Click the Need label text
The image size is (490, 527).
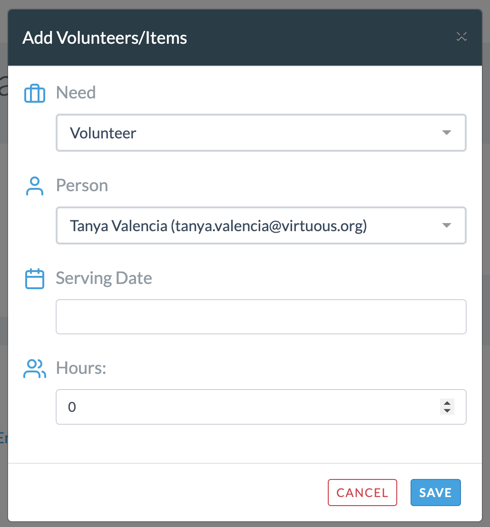coord(76,92)
